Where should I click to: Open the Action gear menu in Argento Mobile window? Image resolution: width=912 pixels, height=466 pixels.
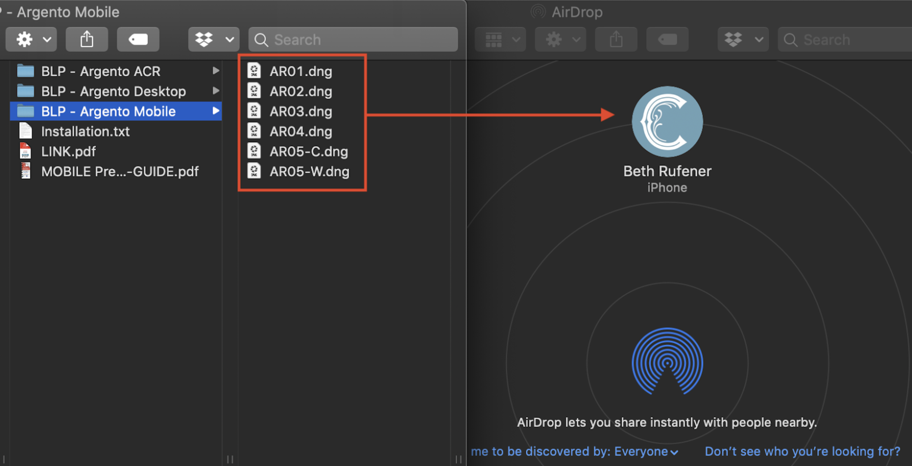point(31,39)
